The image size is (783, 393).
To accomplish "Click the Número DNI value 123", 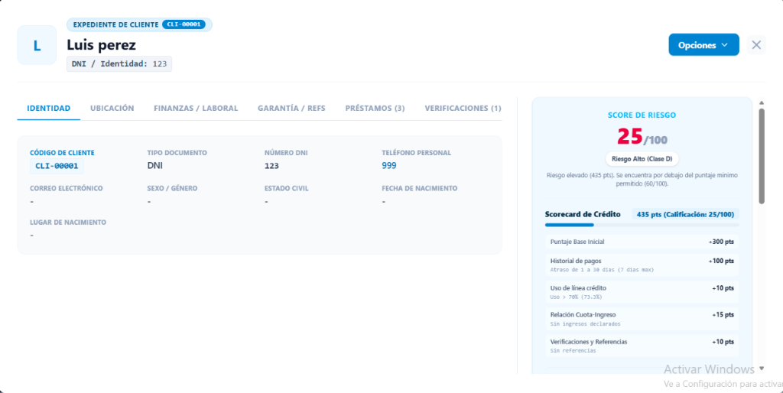I will pos(271,166).
